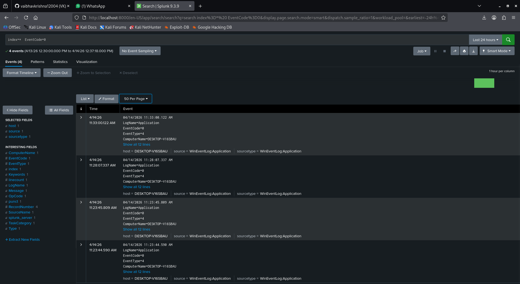Toggle Hide Fields sidebar

tap(17, 110)
